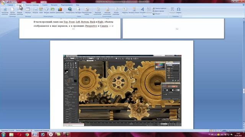Image resolution: width=245 pixels, height=137 pixels.
Task: Select the 3ds Max gears screenshot image
Action: pyautogui.click(x=122, y=91)
